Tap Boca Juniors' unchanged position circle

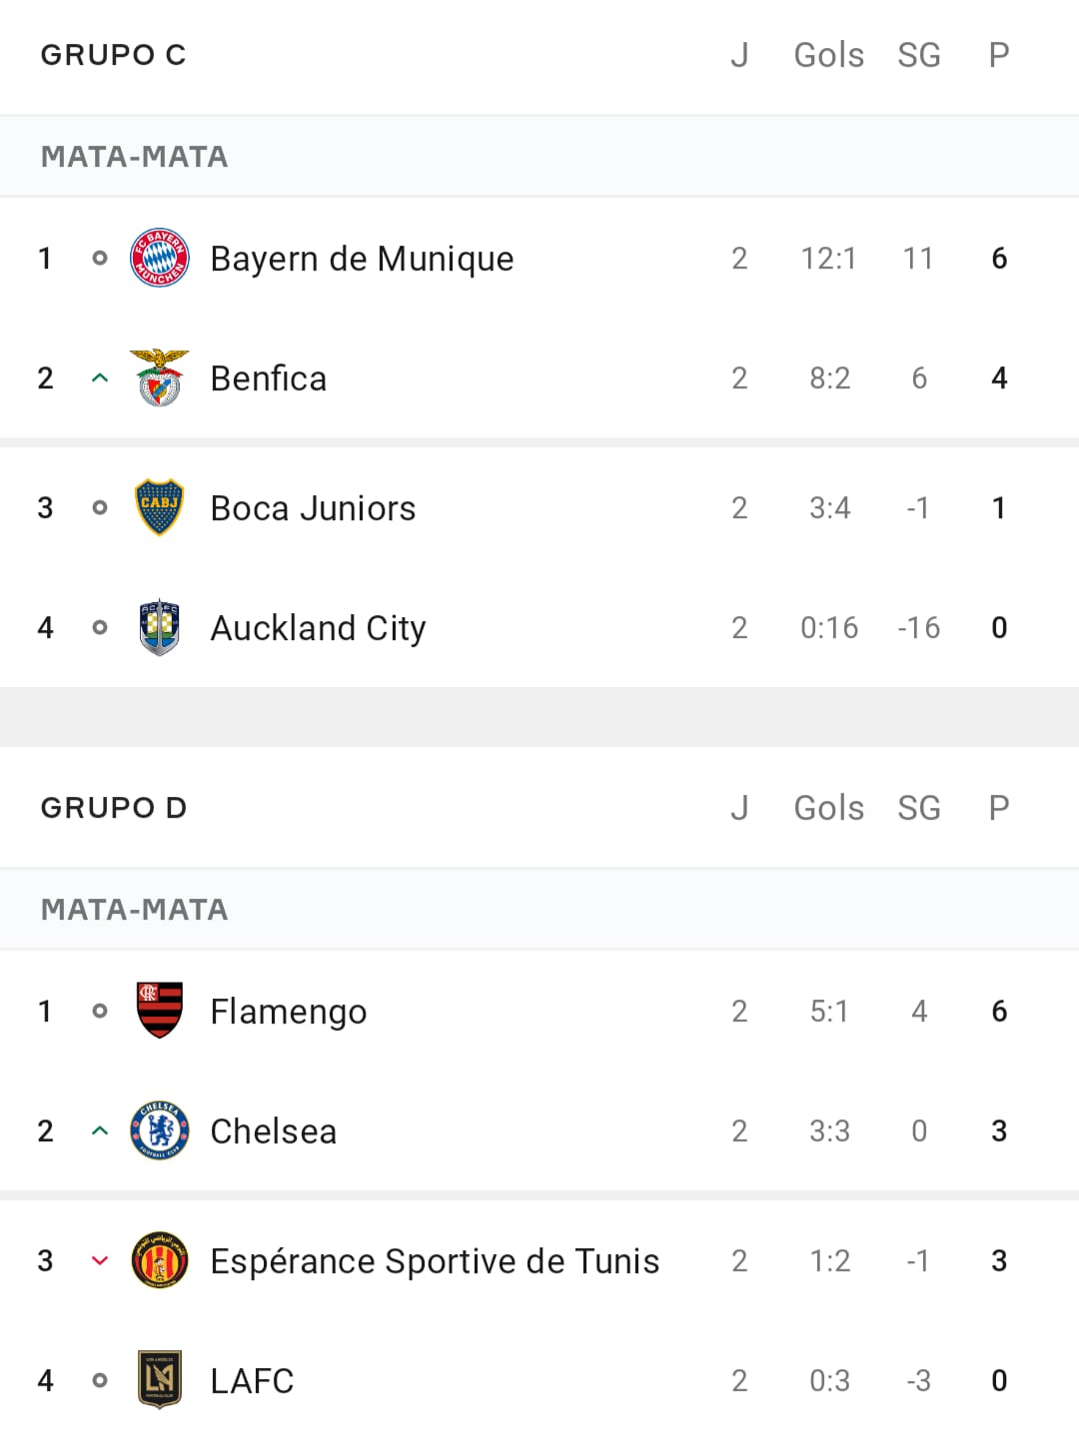pos(100,507)
